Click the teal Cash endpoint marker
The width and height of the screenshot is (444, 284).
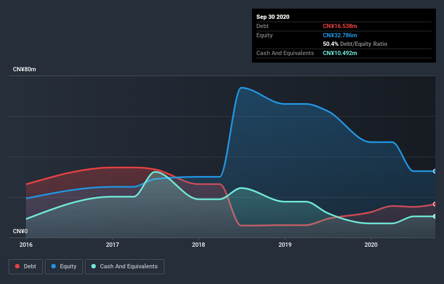[435, 216]
